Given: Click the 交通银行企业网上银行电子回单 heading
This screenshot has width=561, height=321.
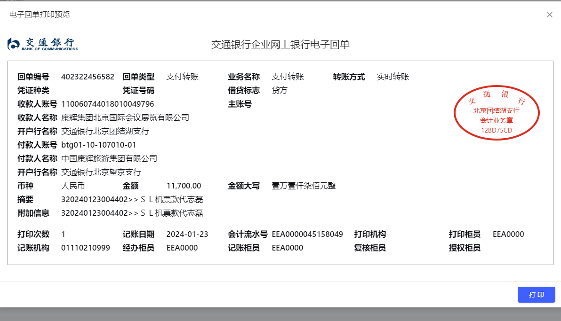Looking at the screenshot, I should [x=280, y=45].
